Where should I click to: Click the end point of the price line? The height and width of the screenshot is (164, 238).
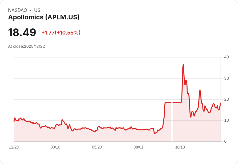tap(221, 103)
